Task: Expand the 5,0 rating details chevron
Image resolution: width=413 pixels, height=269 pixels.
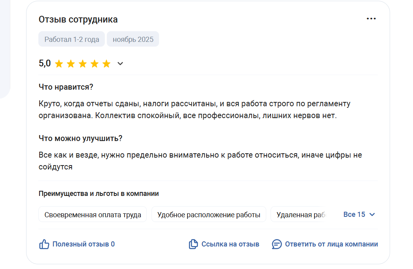Action: pyautogui.click(x=121, y=64)
